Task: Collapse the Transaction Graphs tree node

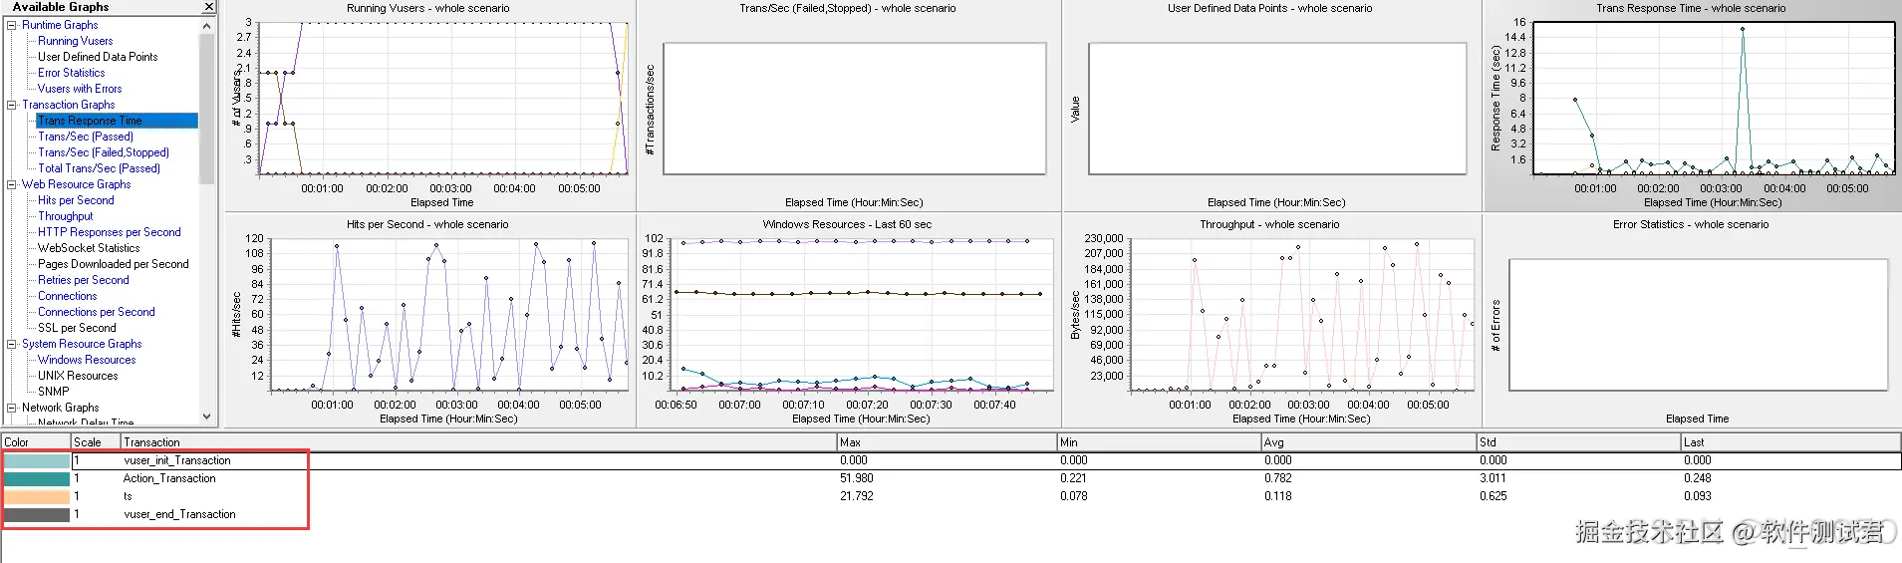Action: click(12, 105)
